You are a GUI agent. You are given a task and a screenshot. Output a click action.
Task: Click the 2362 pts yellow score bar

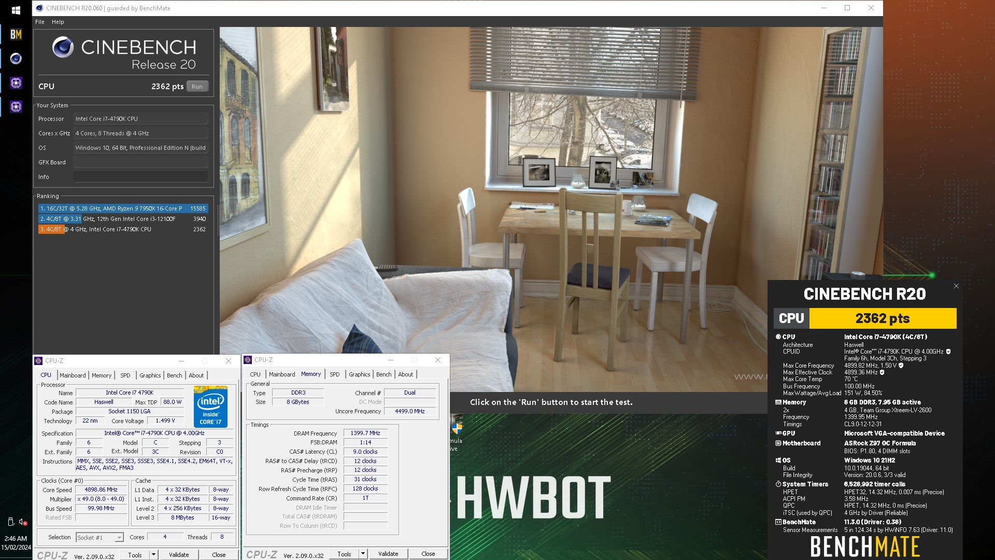click(883, 318)
